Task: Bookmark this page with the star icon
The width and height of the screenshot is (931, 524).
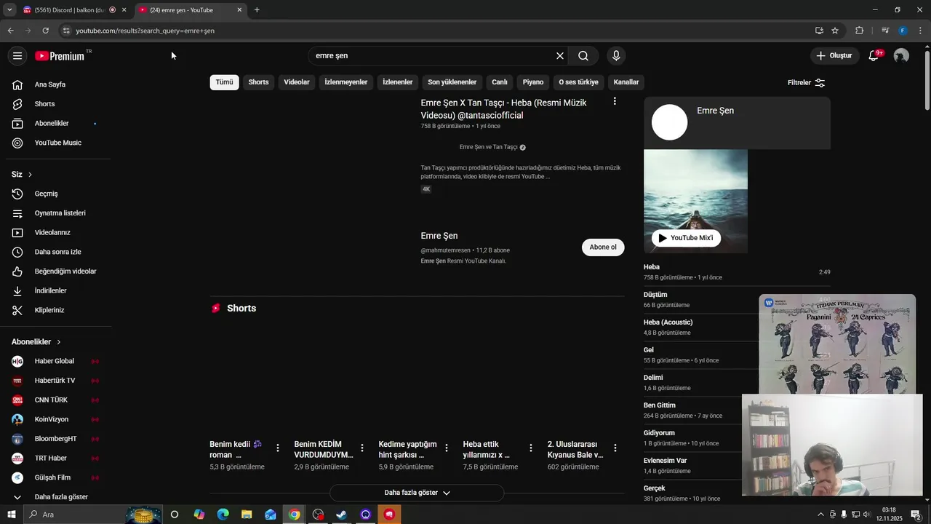Action: coord(835,31)
